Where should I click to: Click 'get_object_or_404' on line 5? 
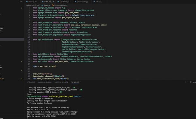tap(70, 18)
